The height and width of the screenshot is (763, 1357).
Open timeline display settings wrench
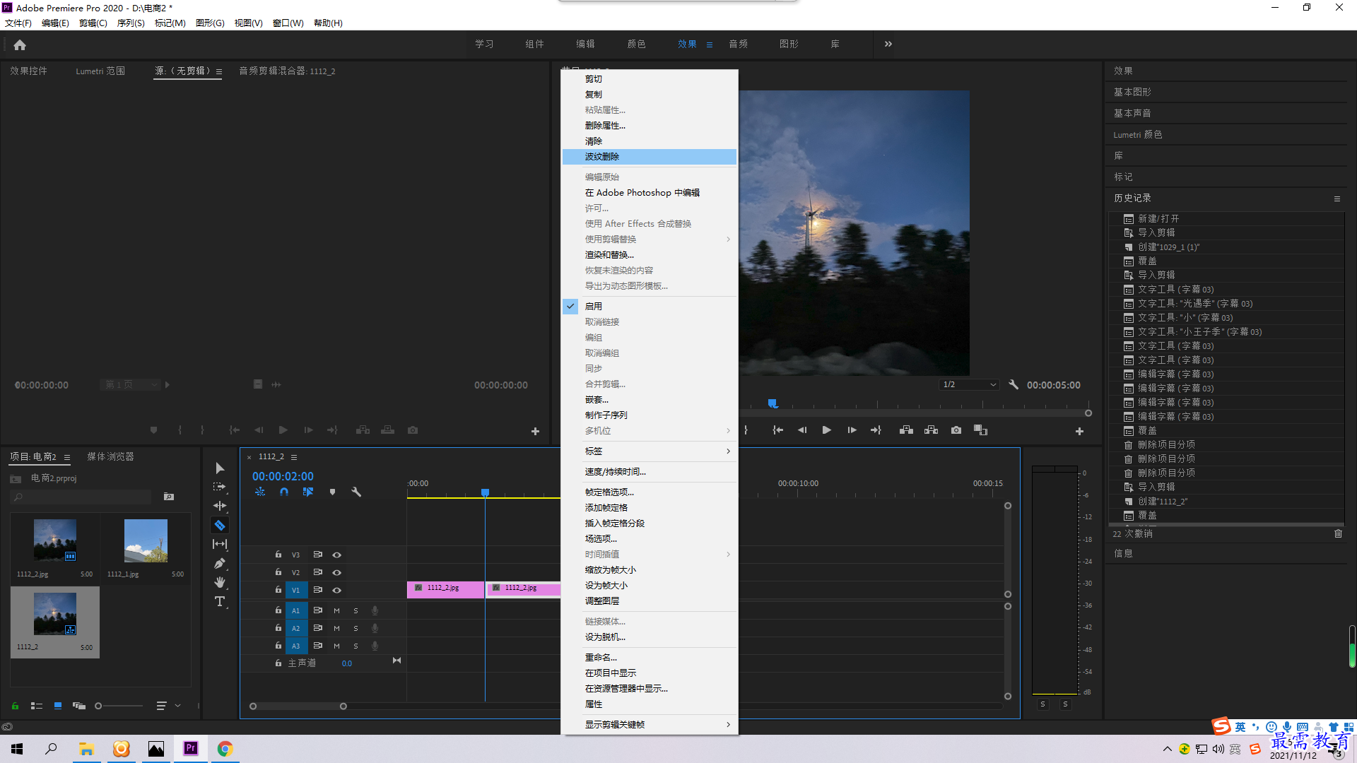click(356, 492)
